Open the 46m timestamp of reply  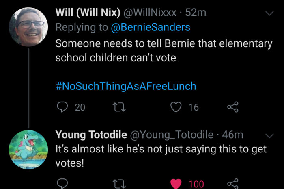click(232, 135)
